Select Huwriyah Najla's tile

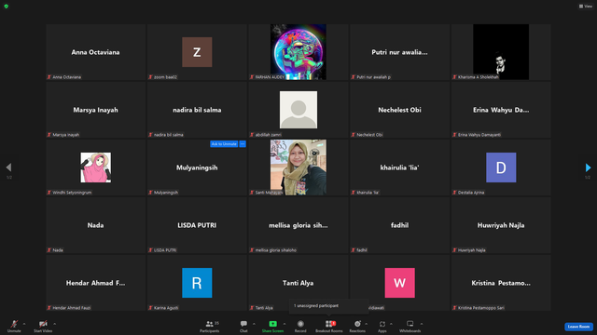pyautogui.click(x=501, y=225)
